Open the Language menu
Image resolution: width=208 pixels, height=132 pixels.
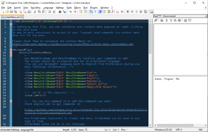(x=48, y=8)
